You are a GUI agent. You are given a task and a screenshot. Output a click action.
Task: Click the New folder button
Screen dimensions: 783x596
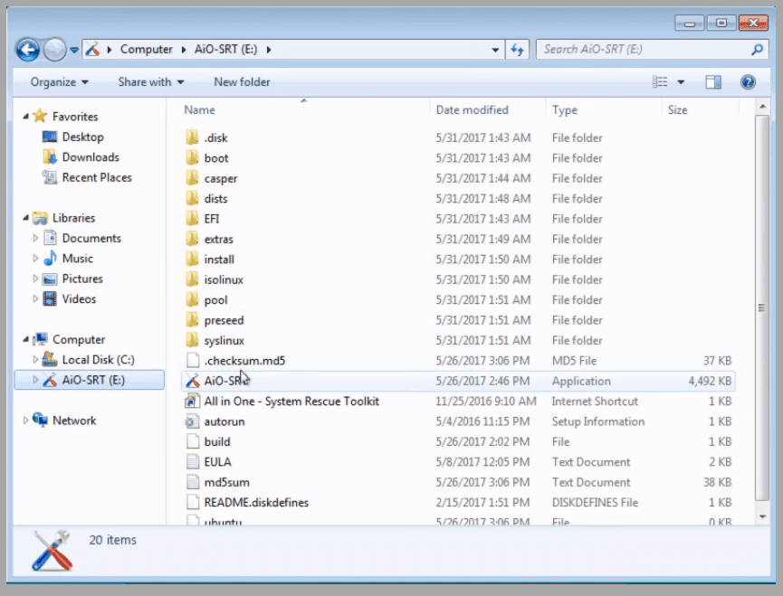coord(242,82)
